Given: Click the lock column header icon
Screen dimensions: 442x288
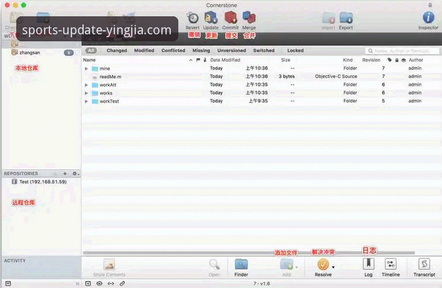Looking at the screenshot, I should coord(397,60).
